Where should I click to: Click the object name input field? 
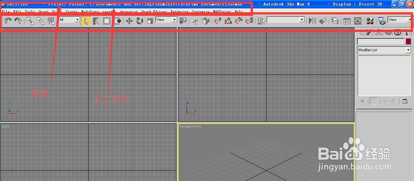point(380,42)
